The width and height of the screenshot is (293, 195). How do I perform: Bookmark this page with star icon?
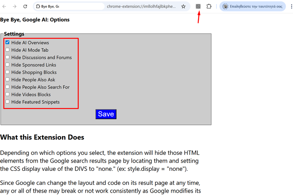click(183, 7)
